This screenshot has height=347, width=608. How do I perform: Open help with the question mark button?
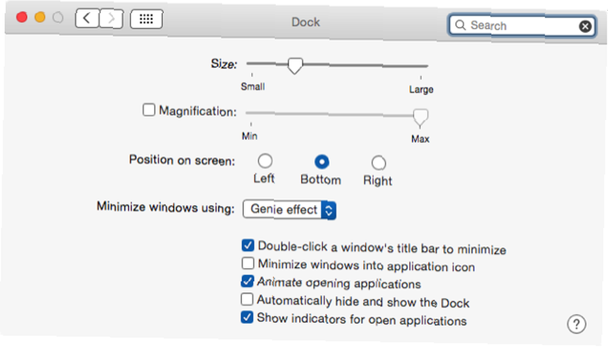coord(576,324)
